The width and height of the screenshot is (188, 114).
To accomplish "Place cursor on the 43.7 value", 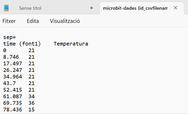I will click(9, 83).
